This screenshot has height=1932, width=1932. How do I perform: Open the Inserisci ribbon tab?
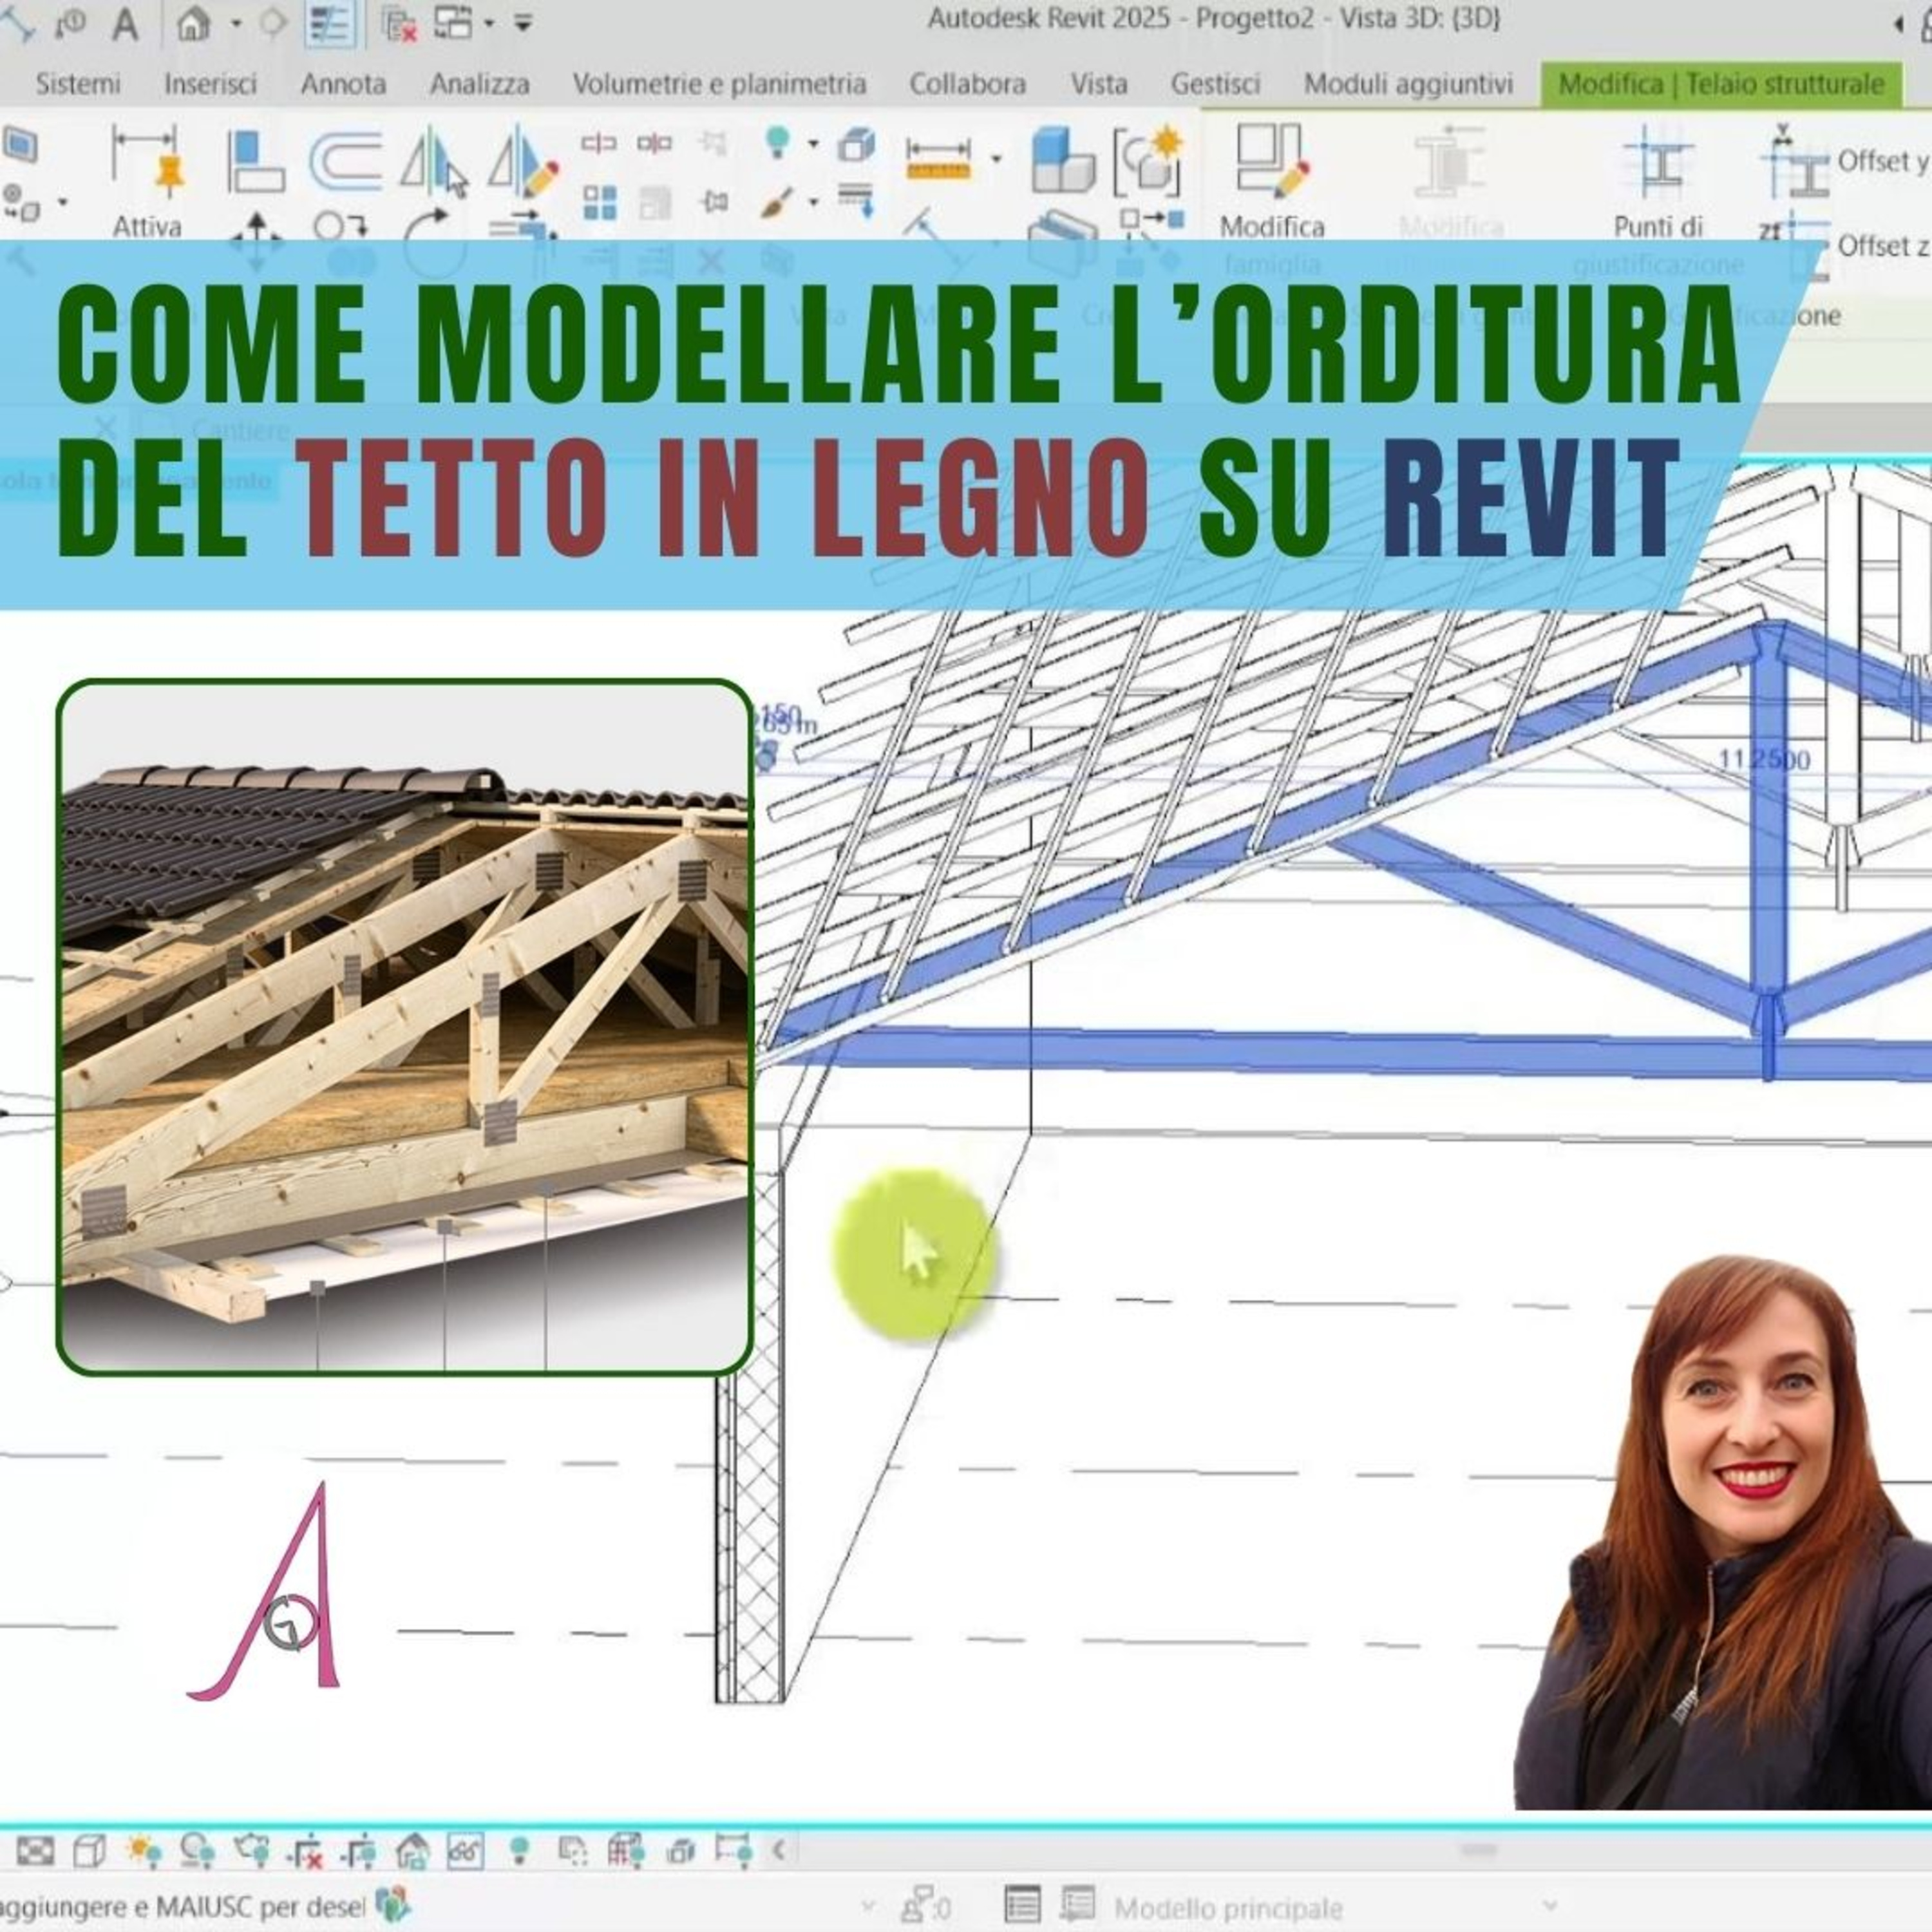[x=210, y=84]
